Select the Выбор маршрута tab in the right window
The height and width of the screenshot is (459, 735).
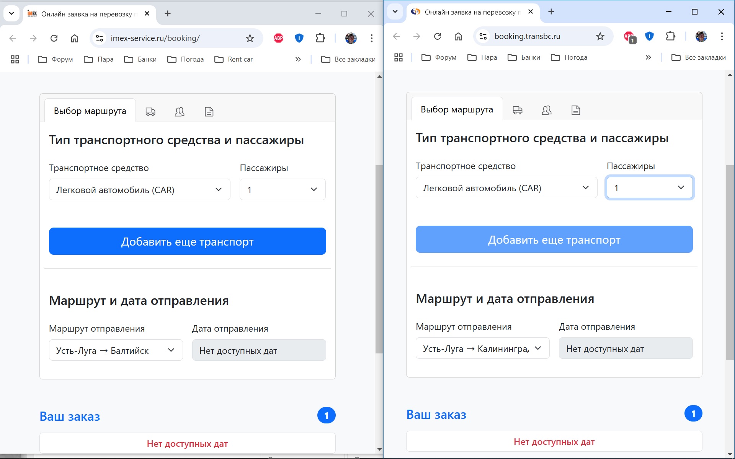tap(457, 109)
